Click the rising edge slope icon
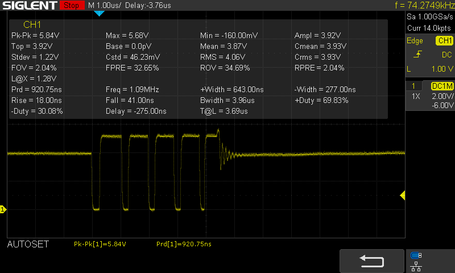The width and height of the screenshot is (455, 273). 417,54
